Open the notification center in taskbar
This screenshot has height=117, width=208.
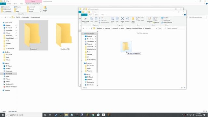[x=204, y=115]
